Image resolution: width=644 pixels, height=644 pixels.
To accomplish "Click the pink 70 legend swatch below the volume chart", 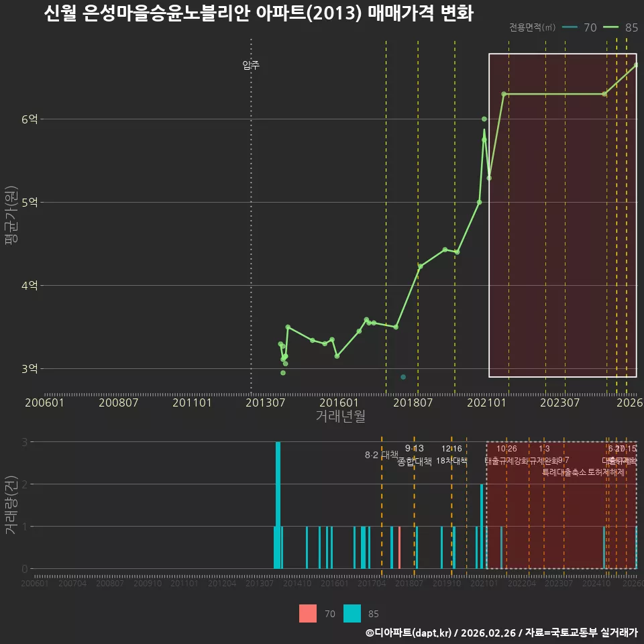I will [308, 613].
